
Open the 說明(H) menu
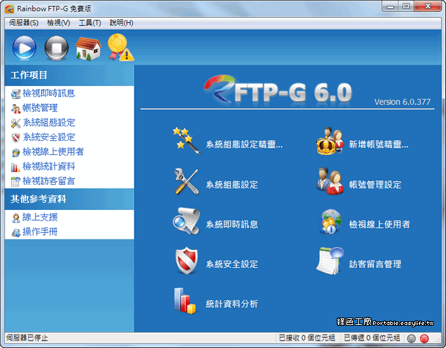[121, 23]
